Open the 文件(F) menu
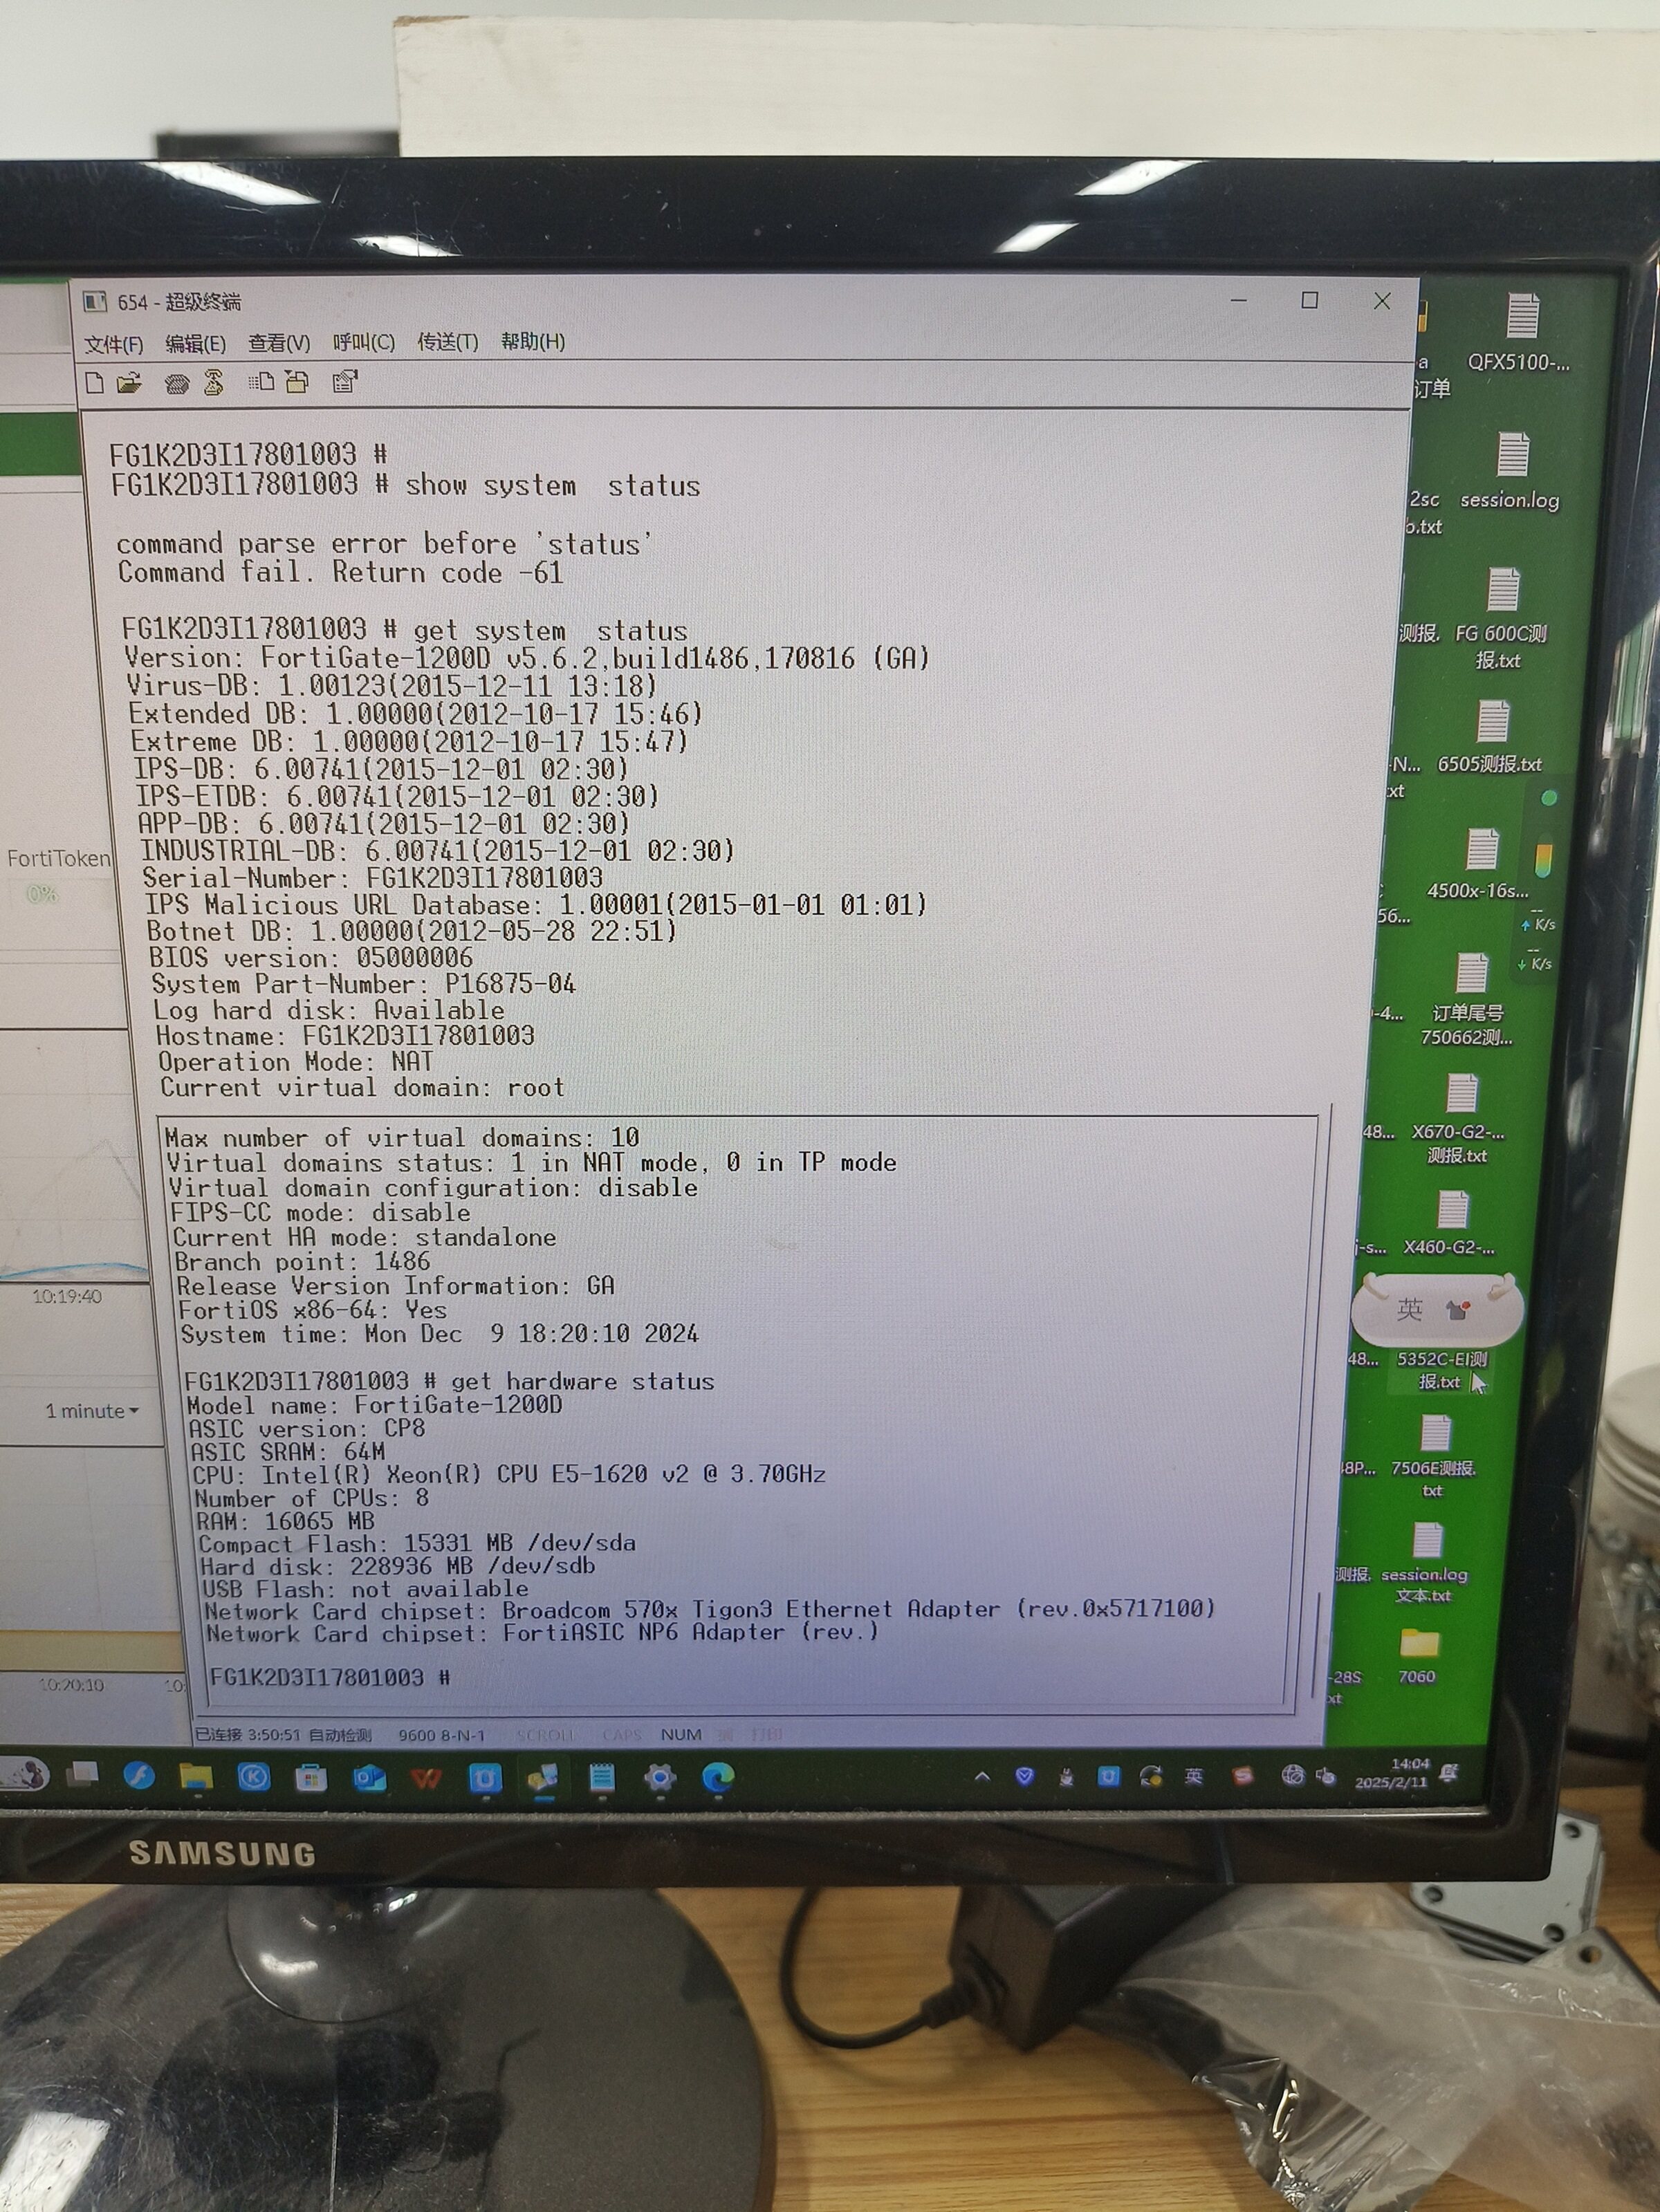The width and height of the screenshot is (1660, 2212). point(113,345)
